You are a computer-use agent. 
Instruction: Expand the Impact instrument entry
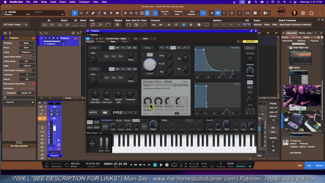coord(288,68)
